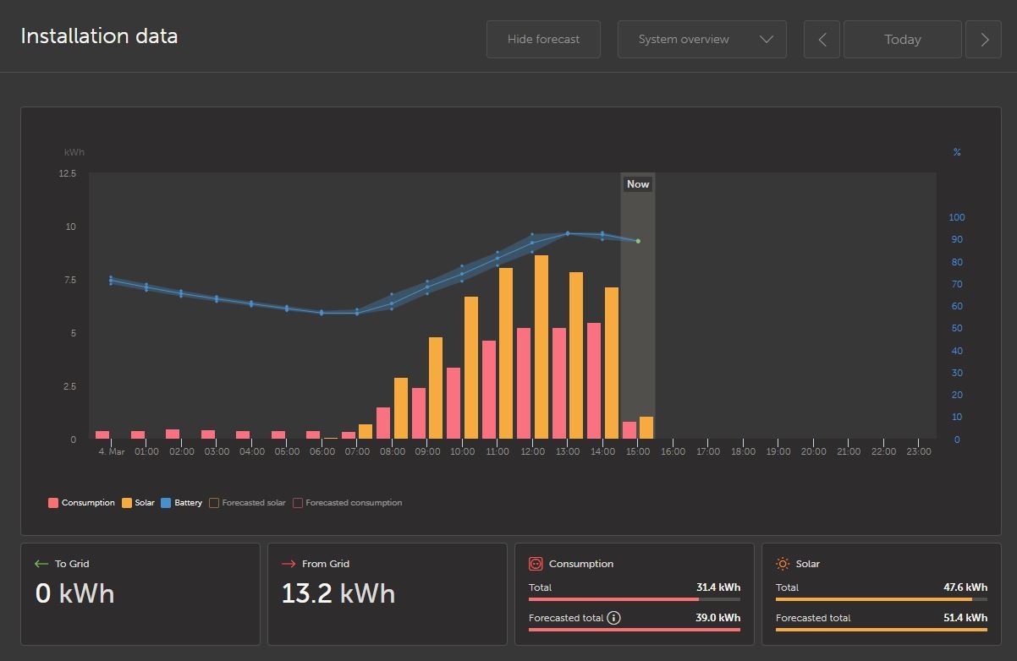The image size is (1017, 661).
Task: Click the To Grid green arrow icon
Action: pyautogui.click(x=41, y=564)
